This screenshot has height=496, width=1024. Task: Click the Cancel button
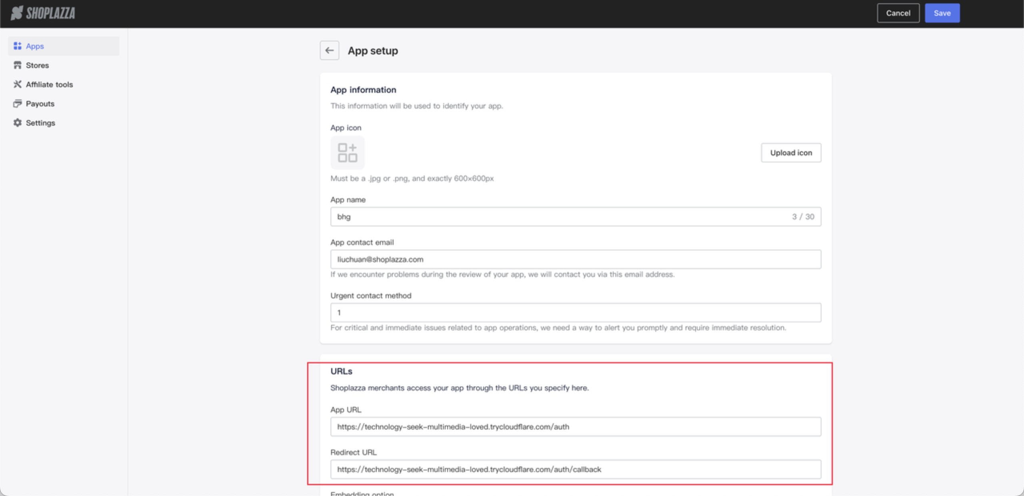[x=898, y=13]
